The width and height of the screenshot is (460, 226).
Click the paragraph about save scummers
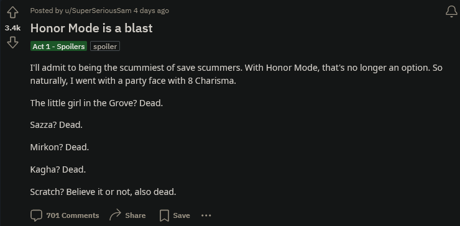(x=236, y=75)
